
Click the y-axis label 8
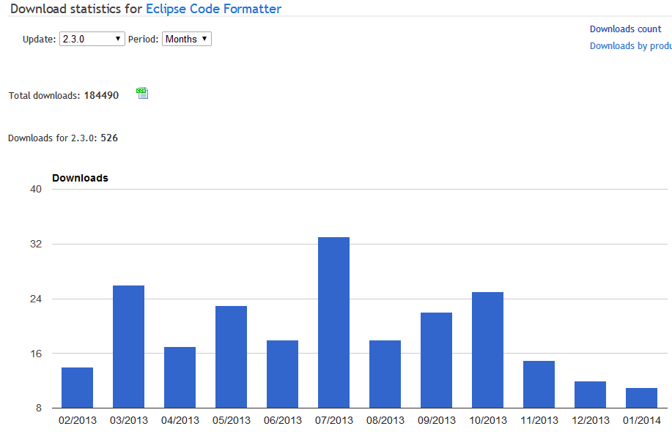[39, 408]
